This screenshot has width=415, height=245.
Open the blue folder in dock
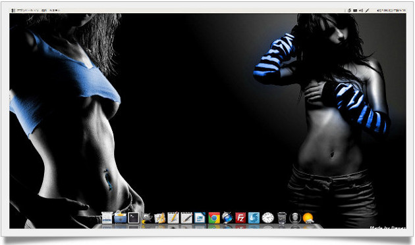coord(121,217)
